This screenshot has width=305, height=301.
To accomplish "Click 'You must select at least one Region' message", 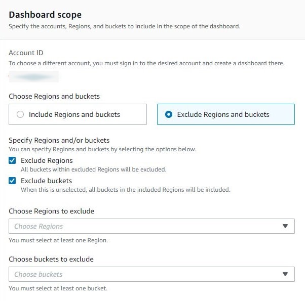I will 58,240.
